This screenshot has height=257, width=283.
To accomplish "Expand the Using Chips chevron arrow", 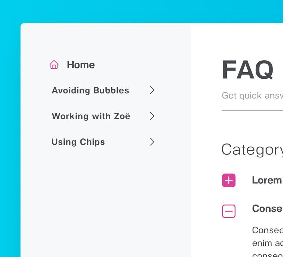I will [152, 142].
